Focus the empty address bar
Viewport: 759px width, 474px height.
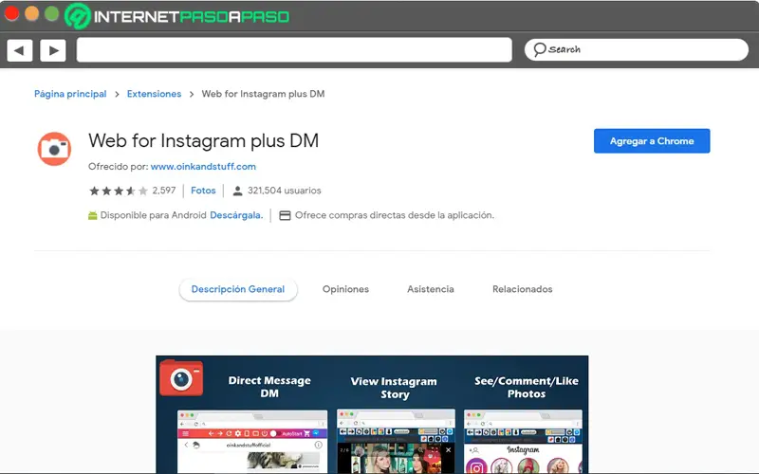294,50
